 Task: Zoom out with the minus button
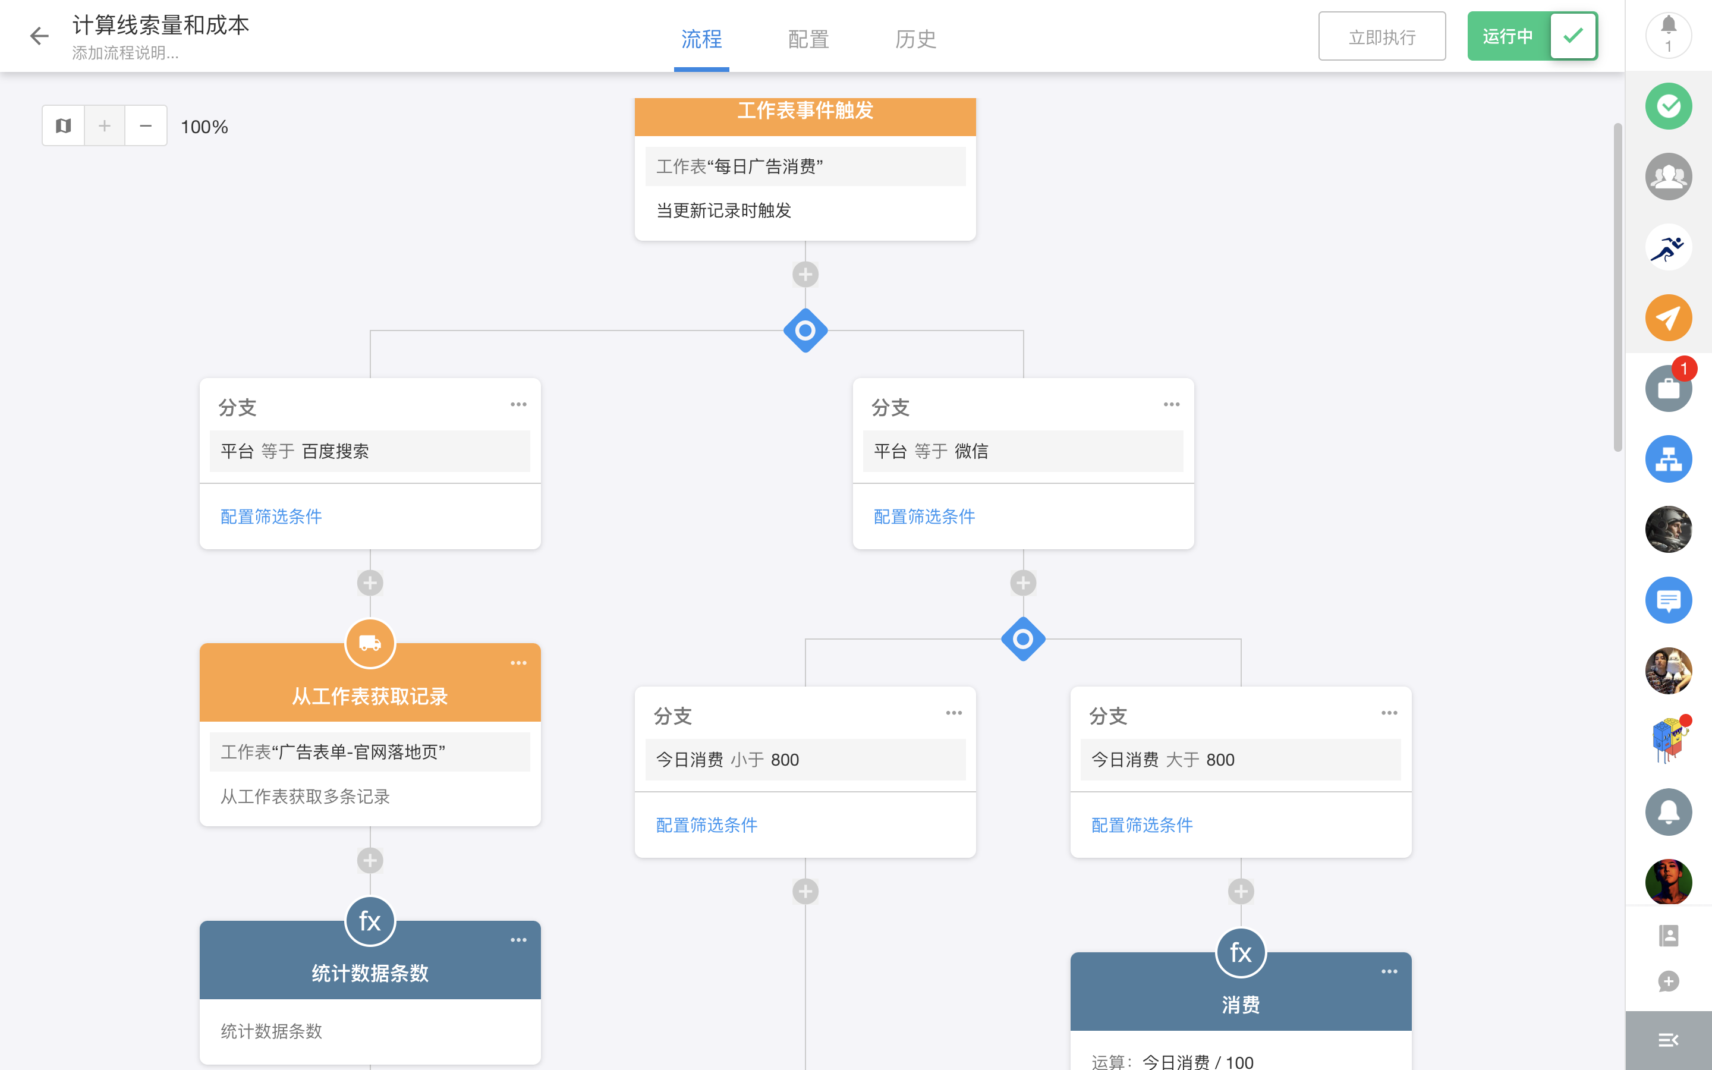146,126
